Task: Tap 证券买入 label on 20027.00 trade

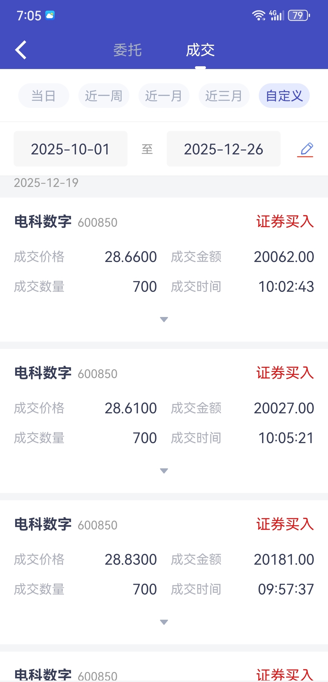Action: (x=285, y=373)
